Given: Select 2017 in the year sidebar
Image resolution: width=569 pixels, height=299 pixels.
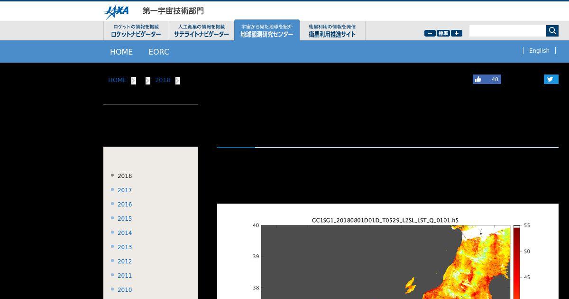Looking at the screenshot, I should tap(125, 190).
